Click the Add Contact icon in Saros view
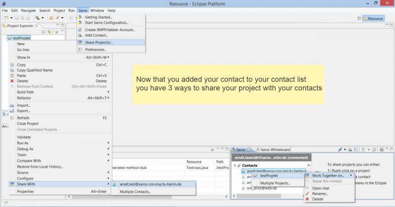The image size is (395, 207). [x=350, y=149]
